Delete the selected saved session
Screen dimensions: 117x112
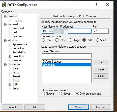tap(101, 76)
